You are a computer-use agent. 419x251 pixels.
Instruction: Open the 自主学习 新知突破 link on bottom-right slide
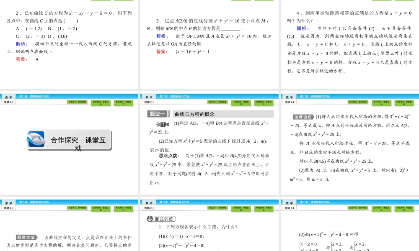click(x=357, y=207)
